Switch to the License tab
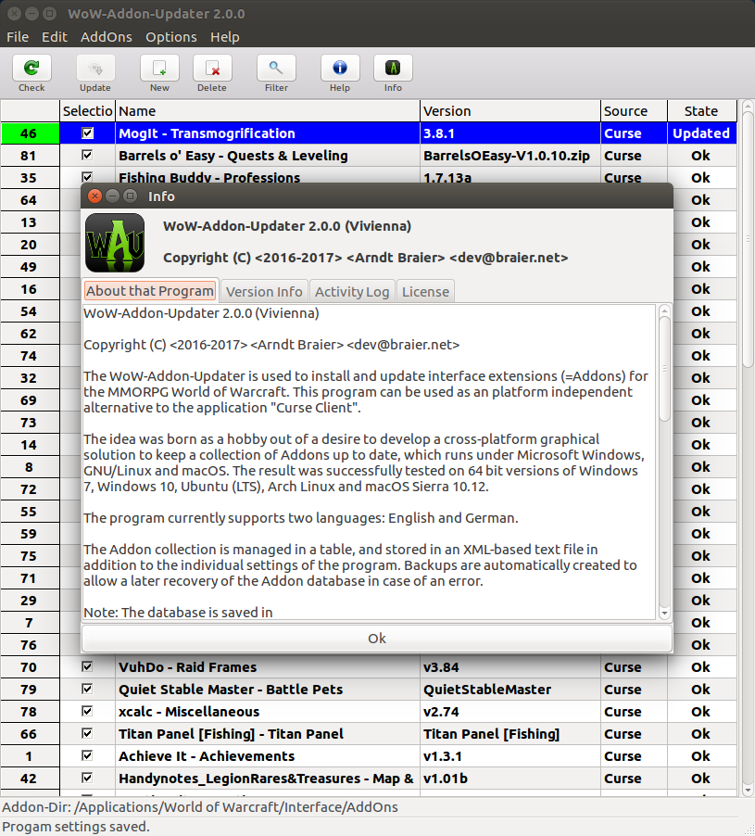 (x=426, y=292)
